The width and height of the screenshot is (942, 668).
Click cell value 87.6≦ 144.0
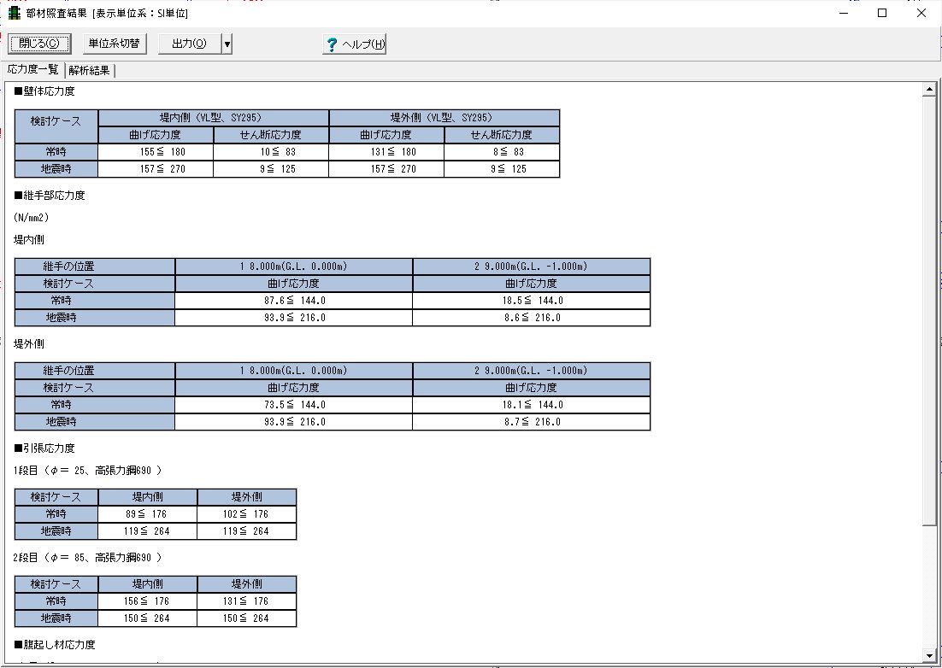[294, 301]
